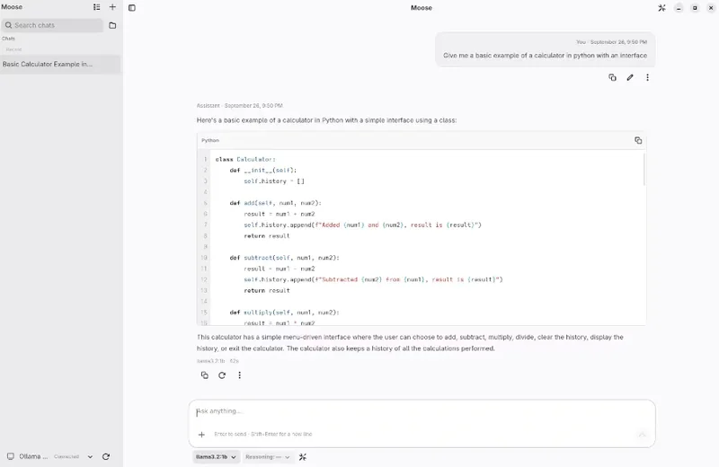Open Basic Calculator Example chat

(x=60, y=64)
